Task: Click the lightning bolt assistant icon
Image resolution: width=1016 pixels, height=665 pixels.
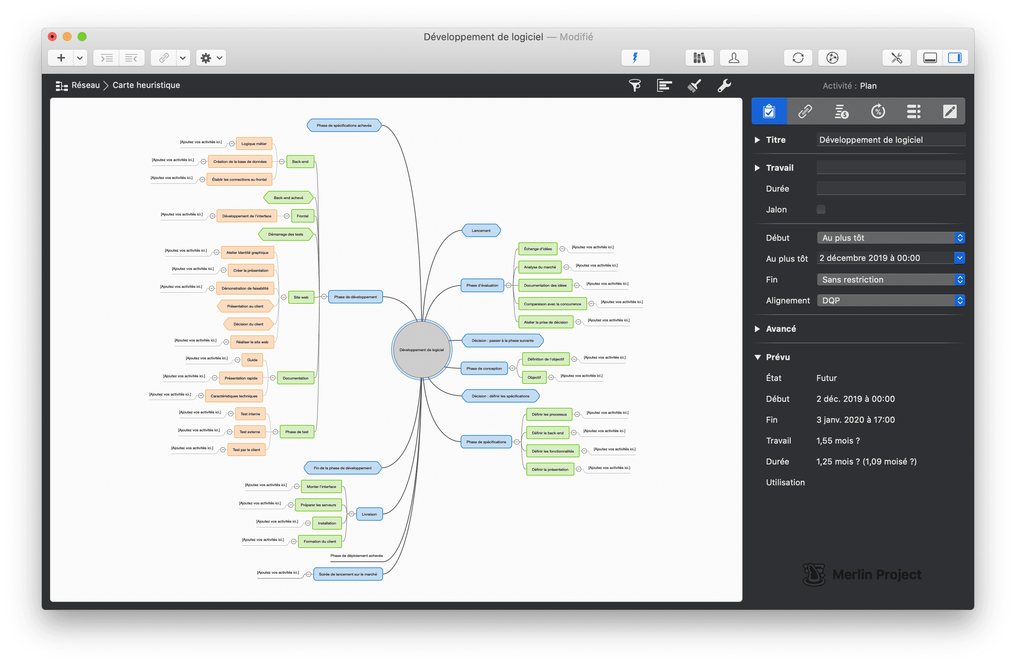Action: [635, 57]
